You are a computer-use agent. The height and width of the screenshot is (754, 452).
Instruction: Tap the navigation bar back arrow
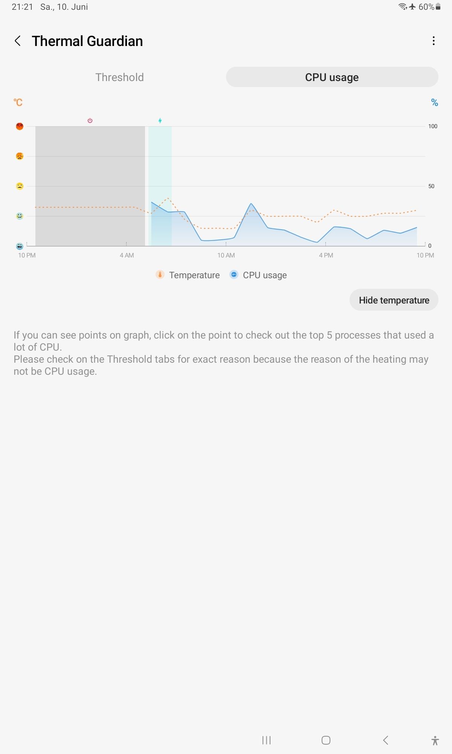385,740
